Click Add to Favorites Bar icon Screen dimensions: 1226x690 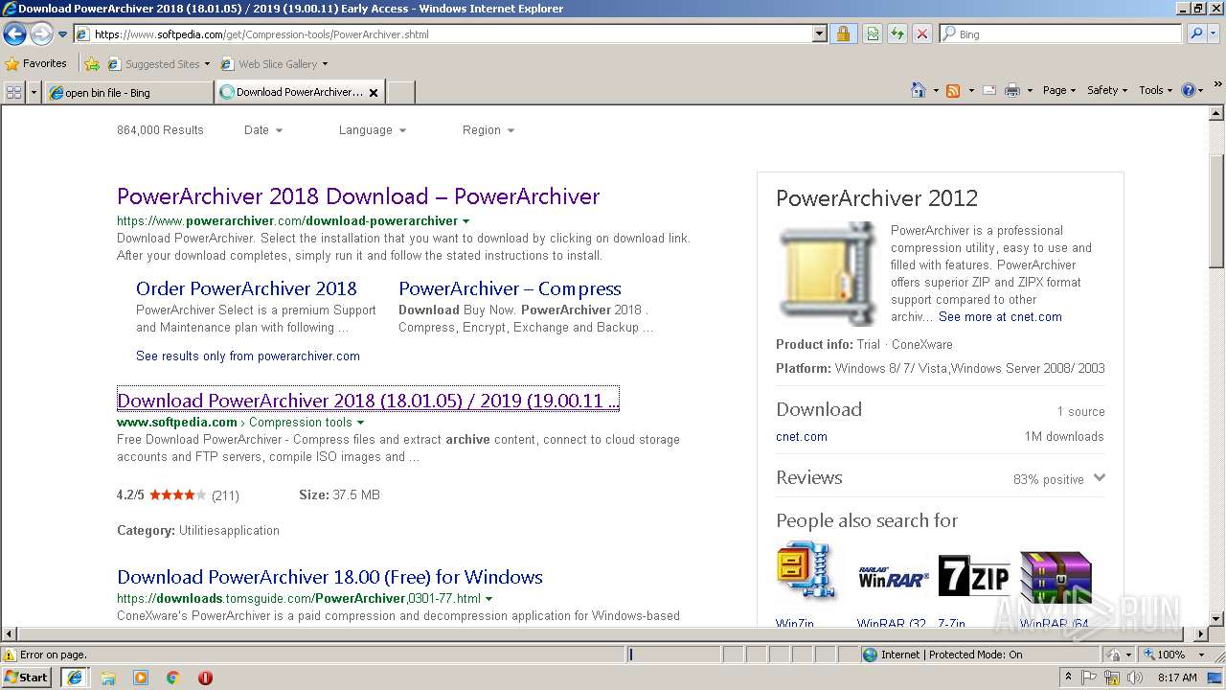click(x=91, y=64)
